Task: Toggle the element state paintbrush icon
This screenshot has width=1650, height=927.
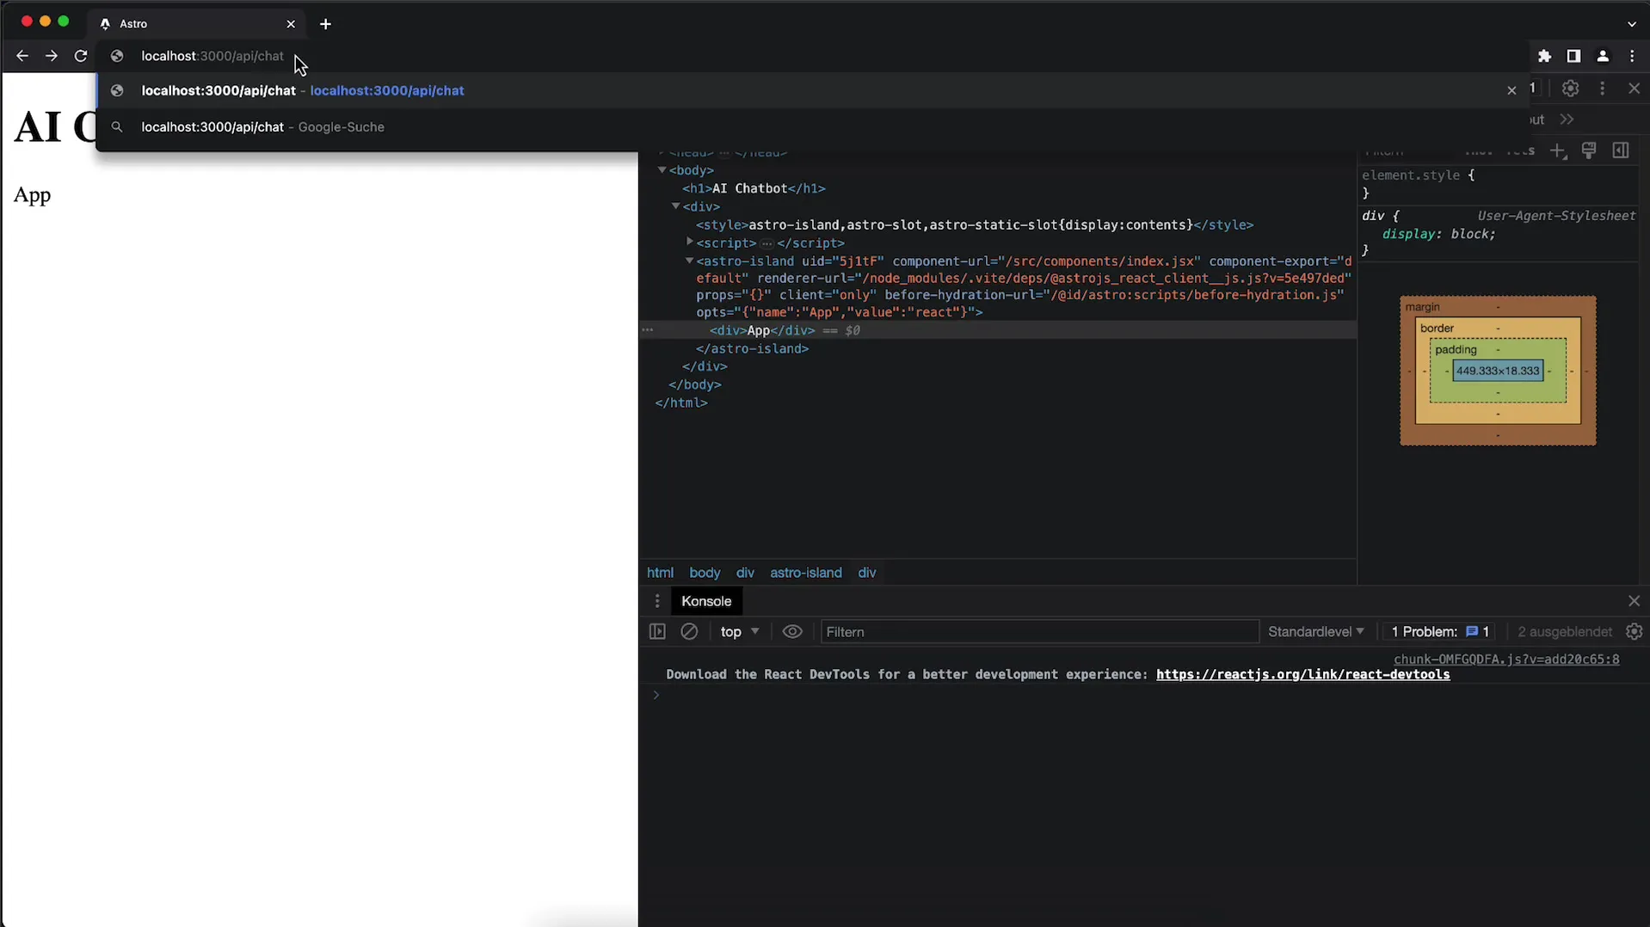Action: (1589, 151)
